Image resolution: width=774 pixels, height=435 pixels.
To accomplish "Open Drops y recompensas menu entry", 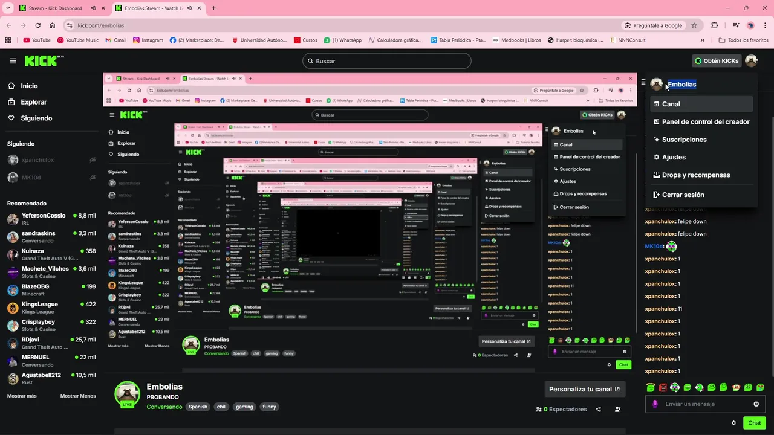I will tap(701, 175).
